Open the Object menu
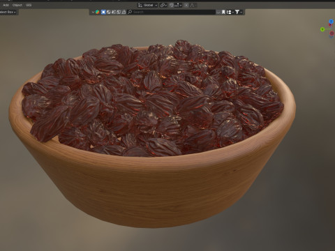This screenshot has height=251, width=335. tap(17, 5)
